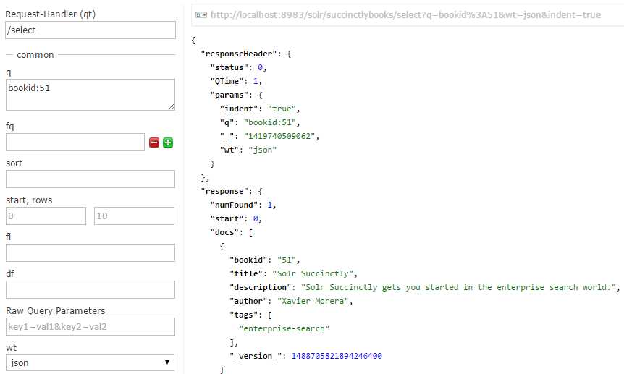This screenshot has width=624, height=374.
Task: Click the "indent" parameter key
Action: (x=239, y=109)
